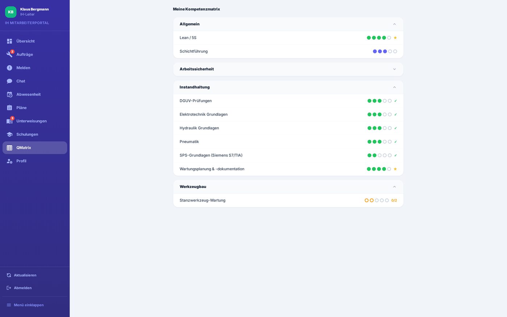Expand the Arbeitssicherheit section chevron
The image size is (507, 317).
click(394, 69)
